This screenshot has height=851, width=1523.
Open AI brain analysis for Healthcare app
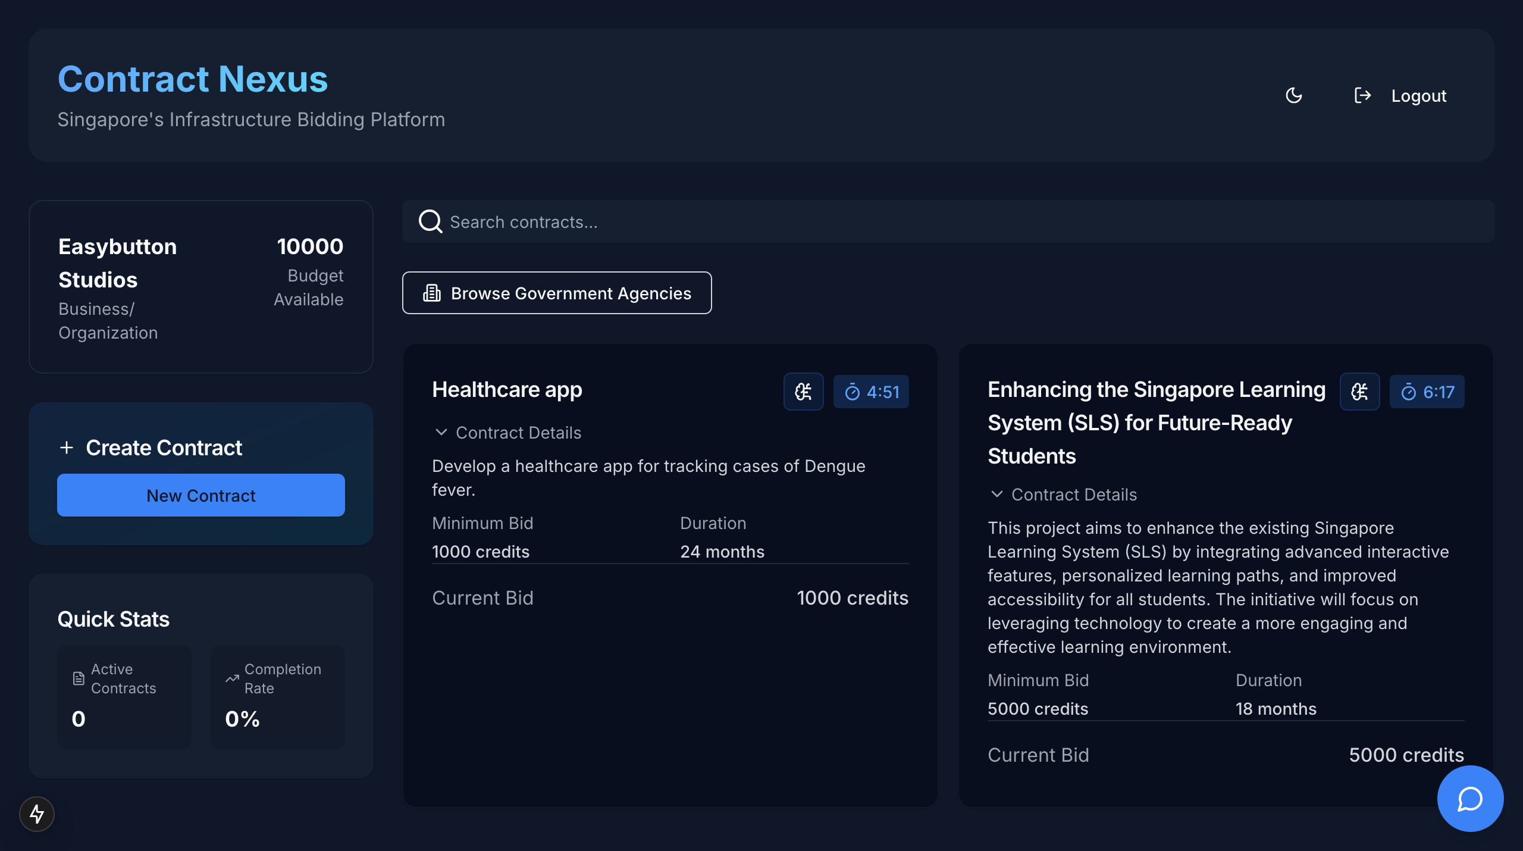(x=803, y=392)
